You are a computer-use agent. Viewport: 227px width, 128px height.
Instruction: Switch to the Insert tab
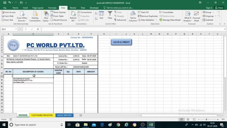[x=25, y=8]
